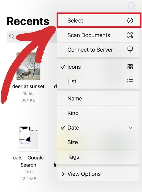Open the cats Google Search thumbnail
The height and width of the screenshot is (192, 142).
[x=28, y=138]
